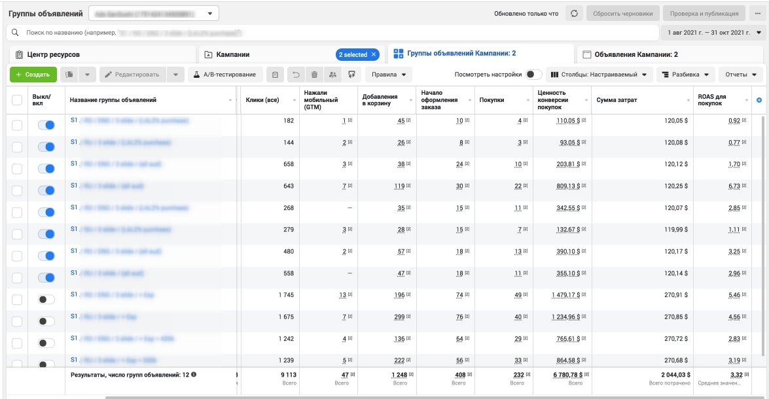Open the Разбивка dropdown
Screen dimensions: 769x399
686,75
